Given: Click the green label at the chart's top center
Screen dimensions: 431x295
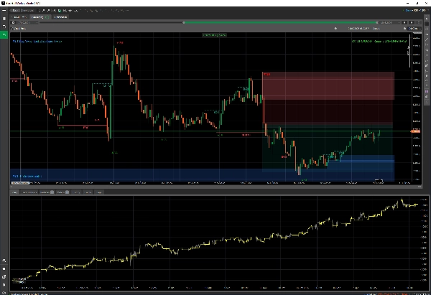Looking at the screenshot, I should [214, 35].
